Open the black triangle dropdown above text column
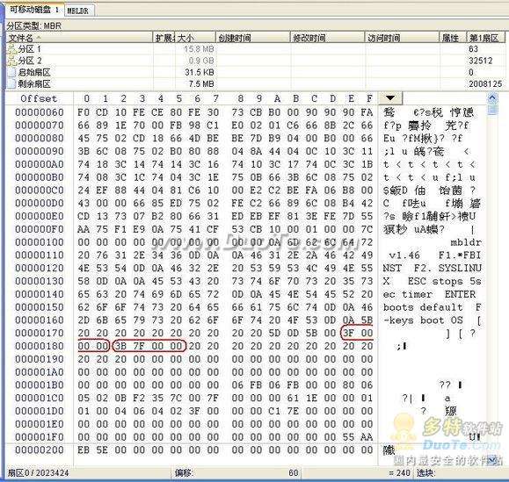 coord(390,97)
